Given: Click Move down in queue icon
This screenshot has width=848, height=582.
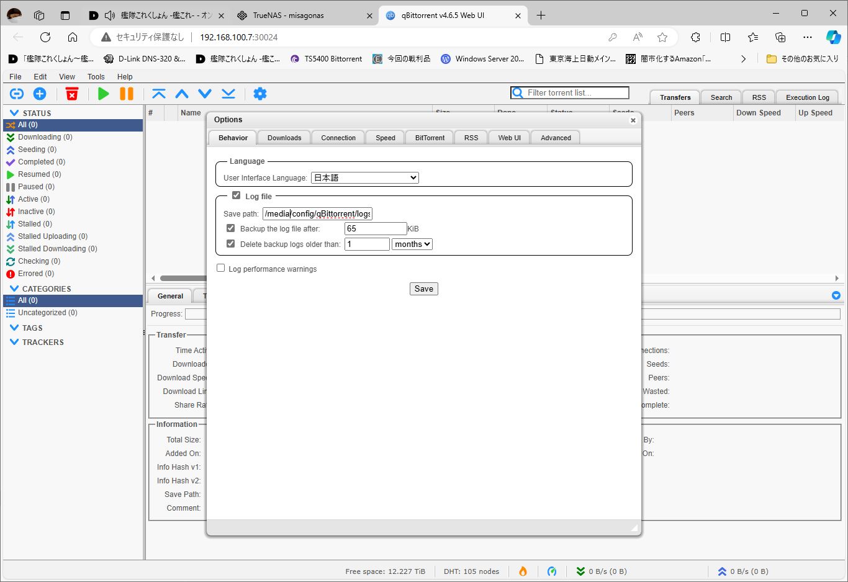Looking at the screenshot, I should click(x=205, y=94).
